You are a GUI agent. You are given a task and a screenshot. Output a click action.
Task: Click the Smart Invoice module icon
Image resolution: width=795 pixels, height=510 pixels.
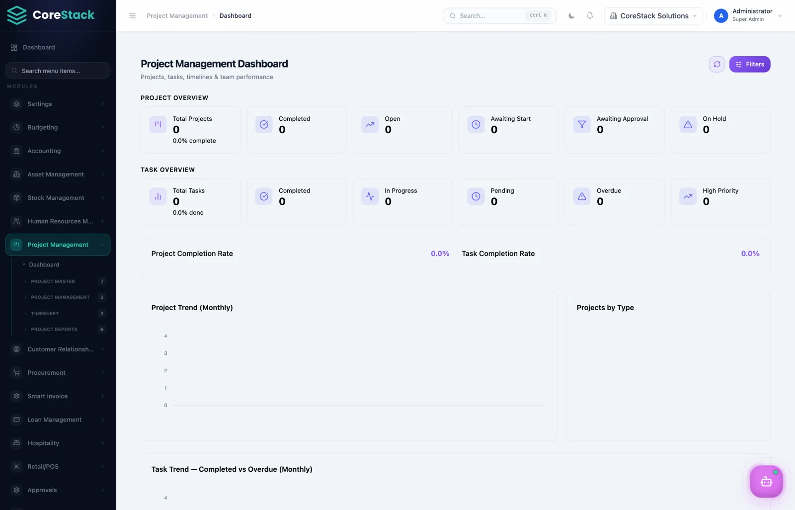click(x=17, y=396)
